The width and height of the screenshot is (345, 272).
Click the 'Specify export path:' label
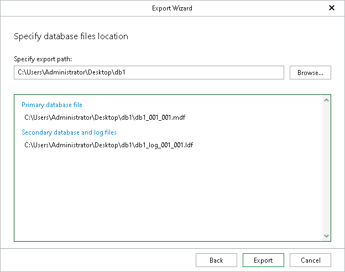43,59
